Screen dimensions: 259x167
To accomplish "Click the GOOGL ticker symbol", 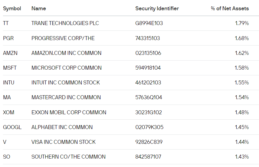I will click(12, 127).
